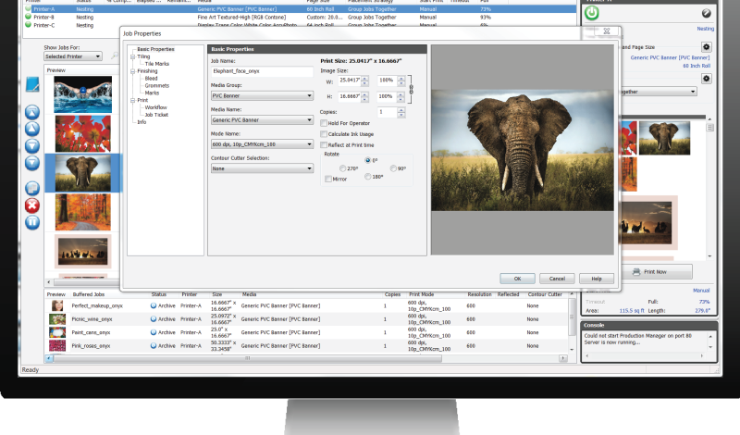Select the 0° rotate radio button
Viewport: 740px width, 435px height.
[367, 160]
